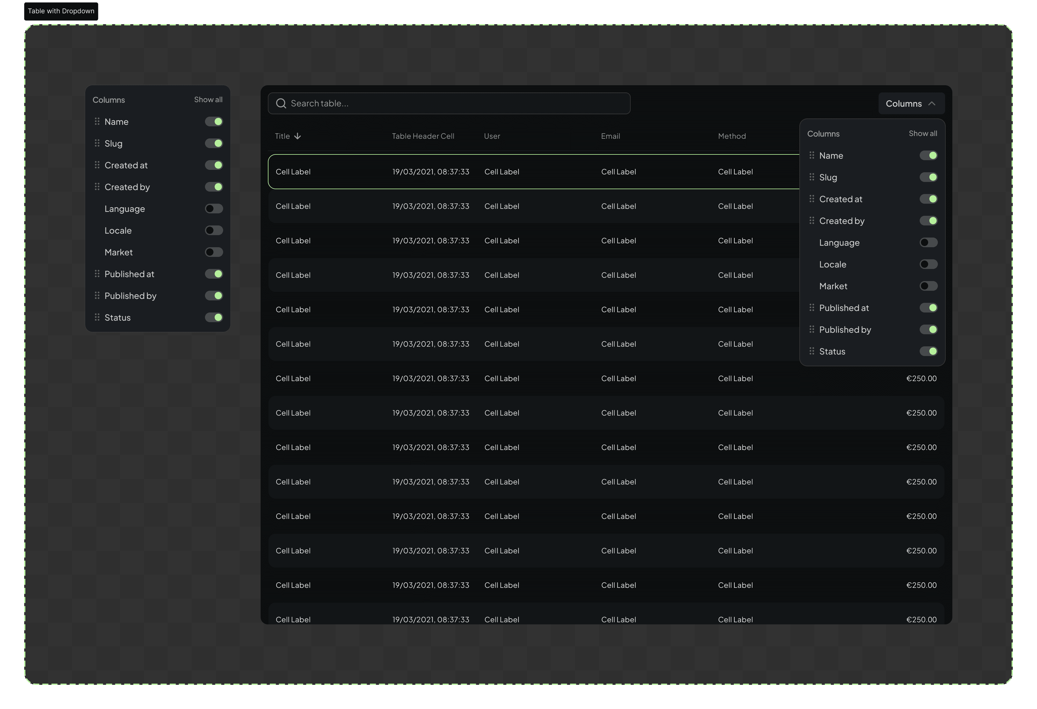
Task: Click the User column header
Action: (492, 136)
